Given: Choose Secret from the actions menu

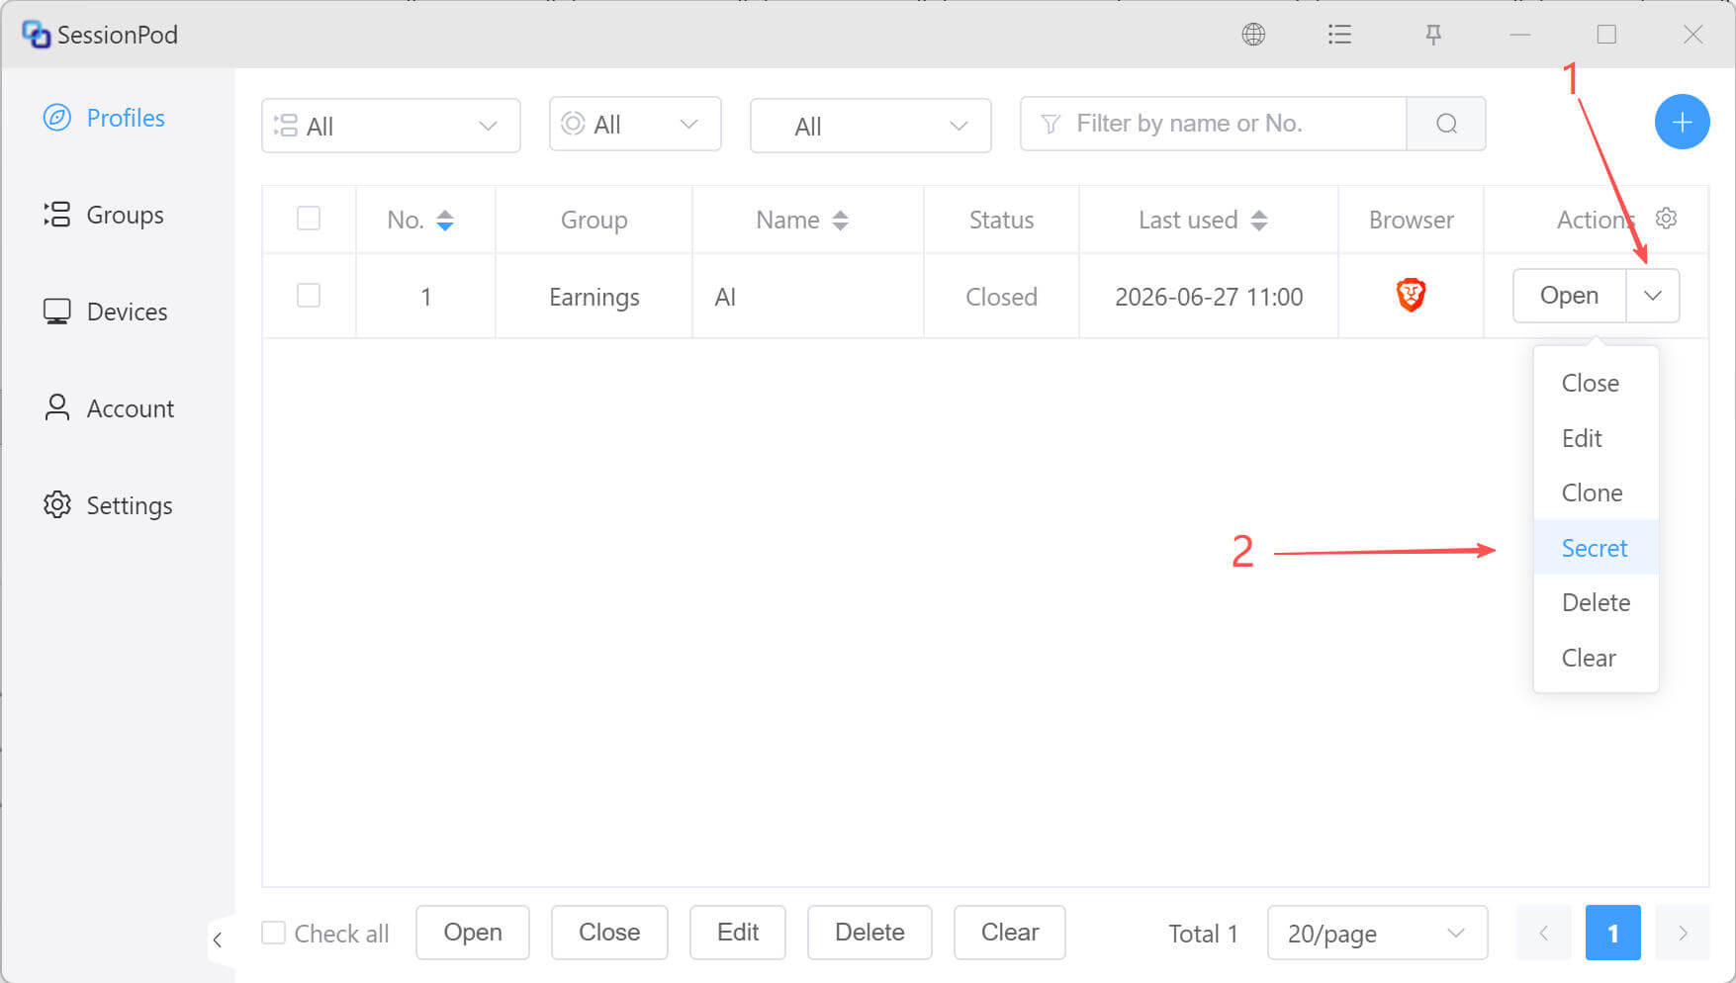Looking at the screenshot, I should [x=1596, y=548].
